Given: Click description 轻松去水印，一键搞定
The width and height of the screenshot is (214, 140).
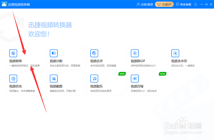Looking at the screenshot, I should [x=183, y=66].
